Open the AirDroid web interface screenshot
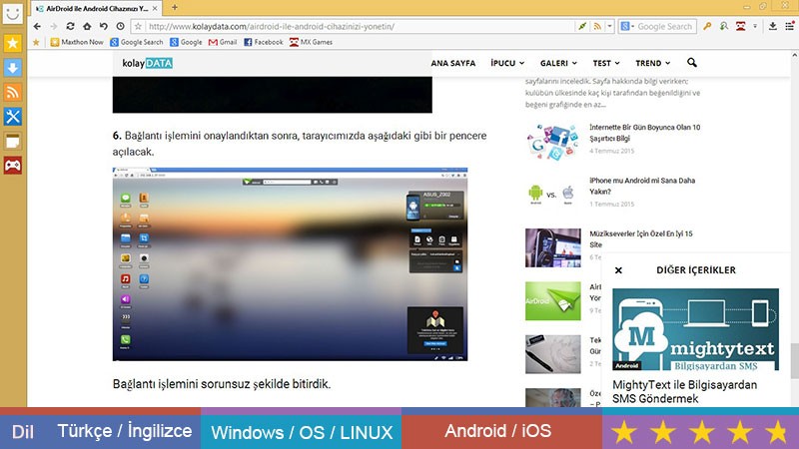799x449 pixels. pyautogui.click(x=290, y=264)
